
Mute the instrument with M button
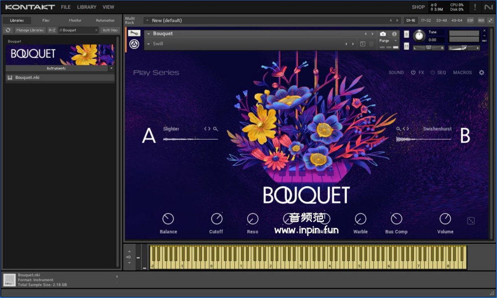click(x=406, y=46)
